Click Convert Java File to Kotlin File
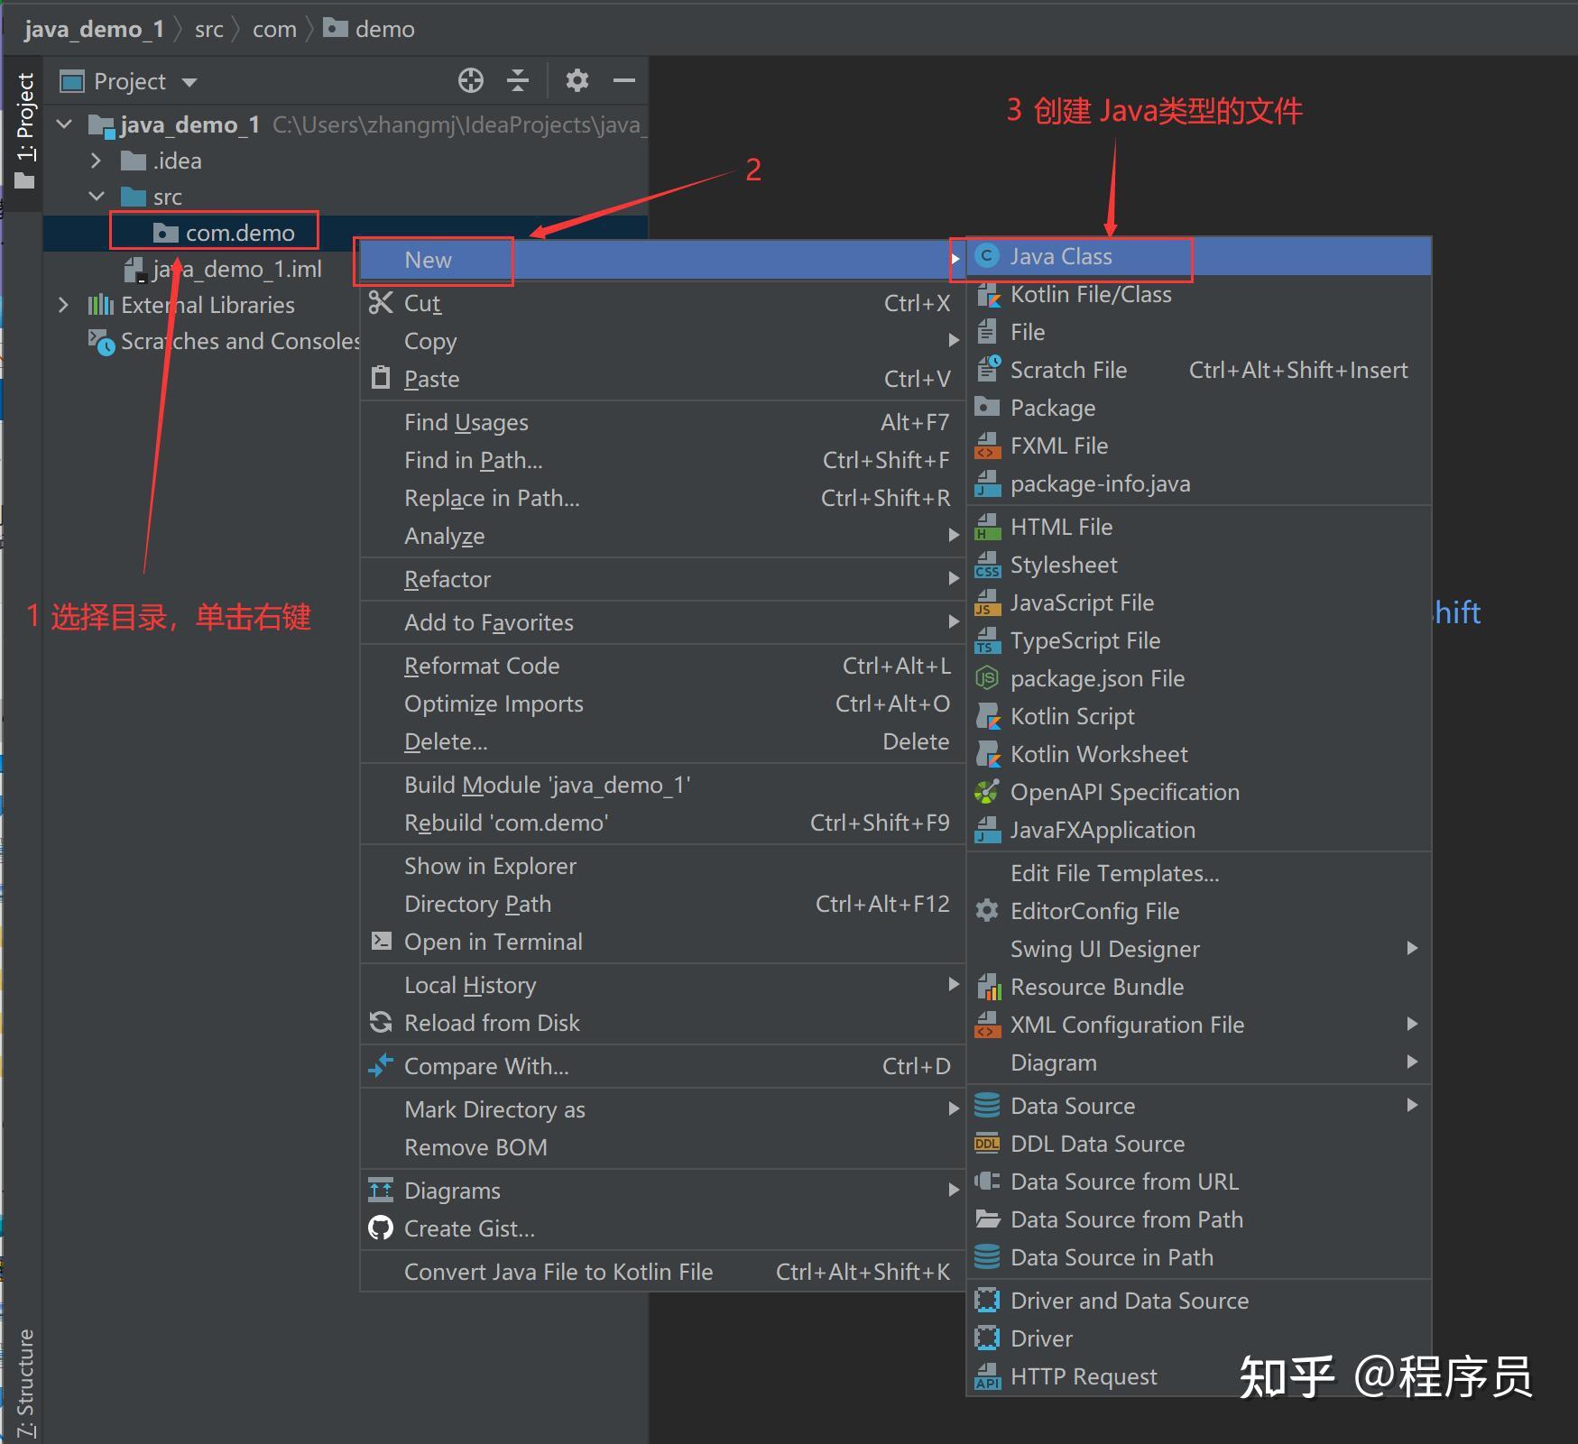 [x=663, y=1272]
